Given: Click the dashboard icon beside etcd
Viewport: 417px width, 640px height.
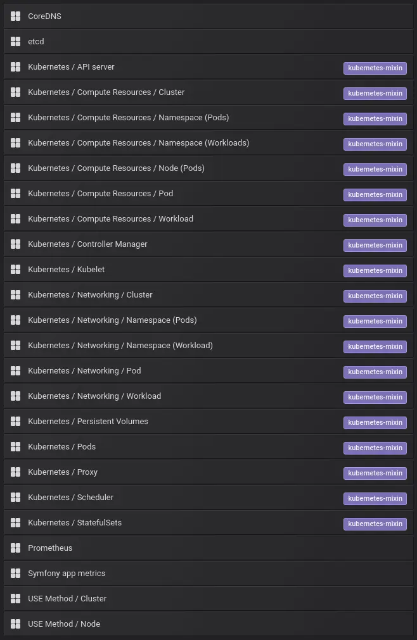Looking at the screenshot, I should point(15,41).
